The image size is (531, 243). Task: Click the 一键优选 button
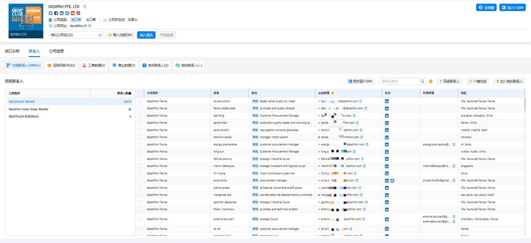(477, 81)
